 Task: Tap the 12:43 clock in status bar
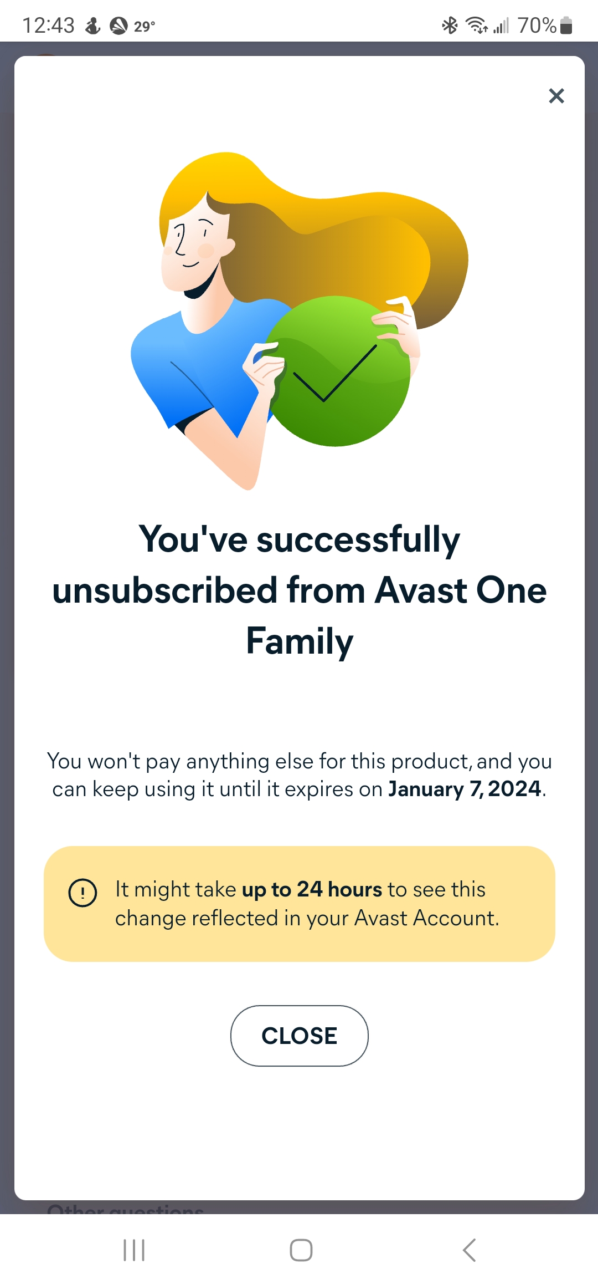tap(48, 25)
